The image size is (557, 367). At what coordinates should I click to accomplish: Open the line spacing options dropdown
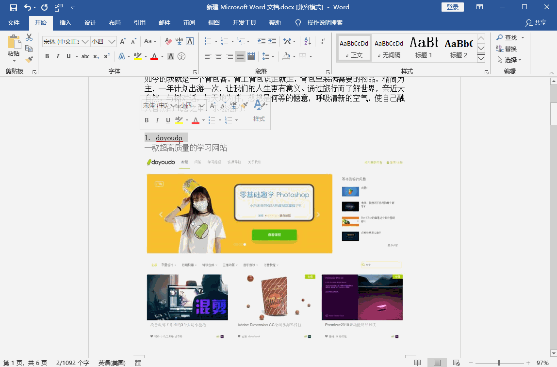(x=273, y=56)
